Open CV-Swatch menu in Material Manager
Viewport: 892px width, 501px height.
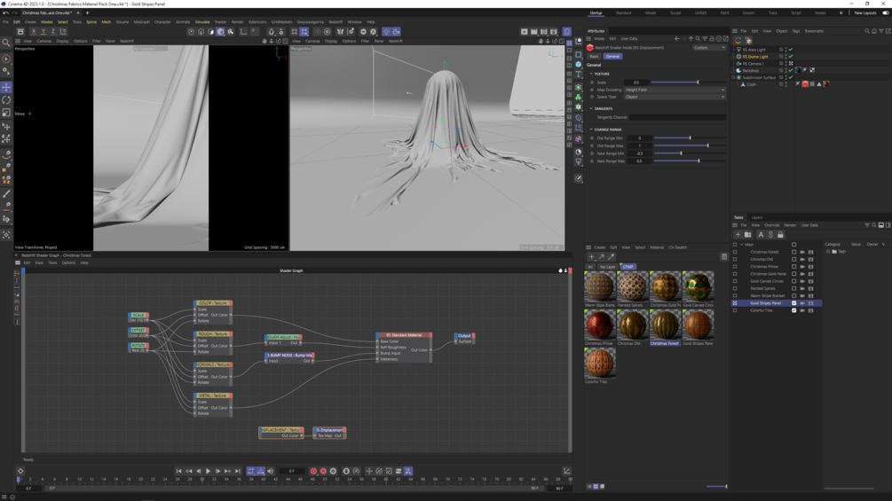677,247
